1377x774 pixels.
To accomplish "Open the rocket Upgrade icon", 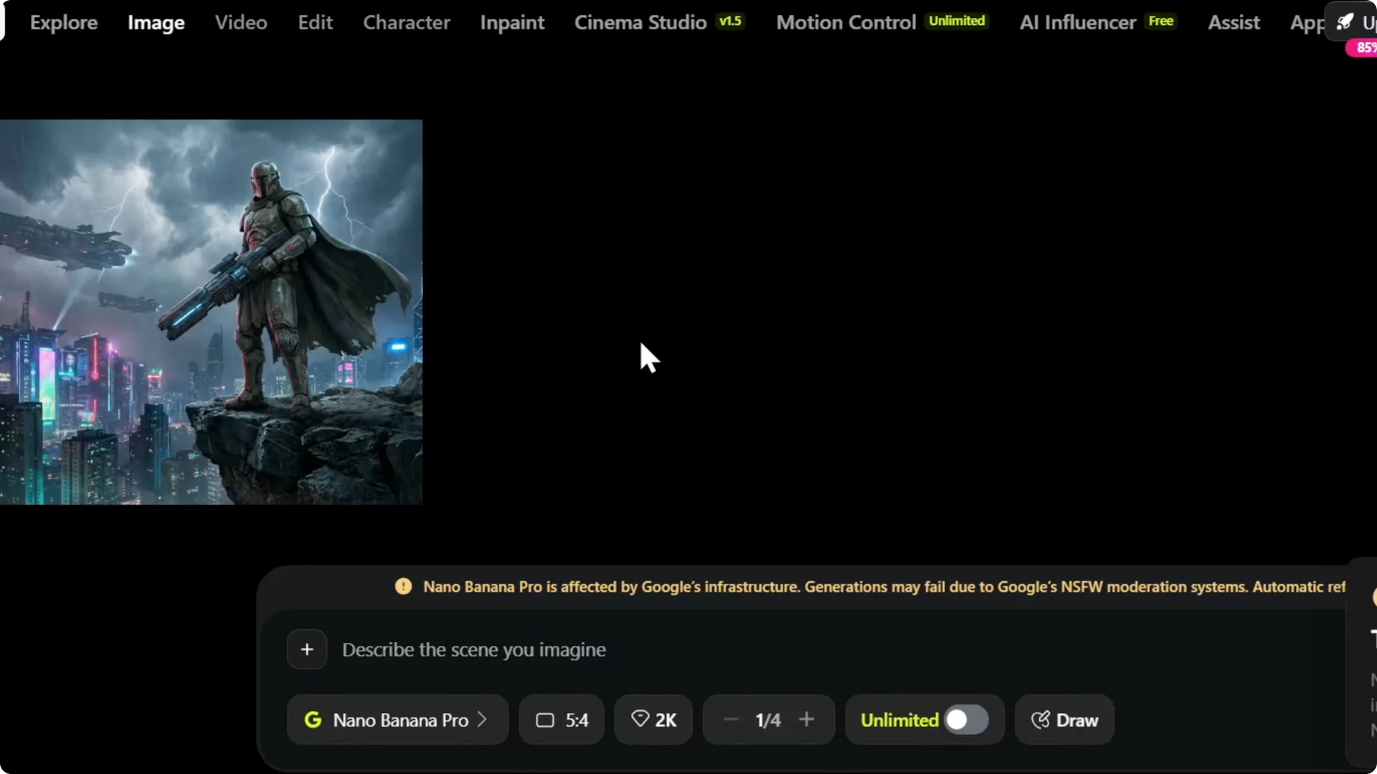I will point(1346,21).
